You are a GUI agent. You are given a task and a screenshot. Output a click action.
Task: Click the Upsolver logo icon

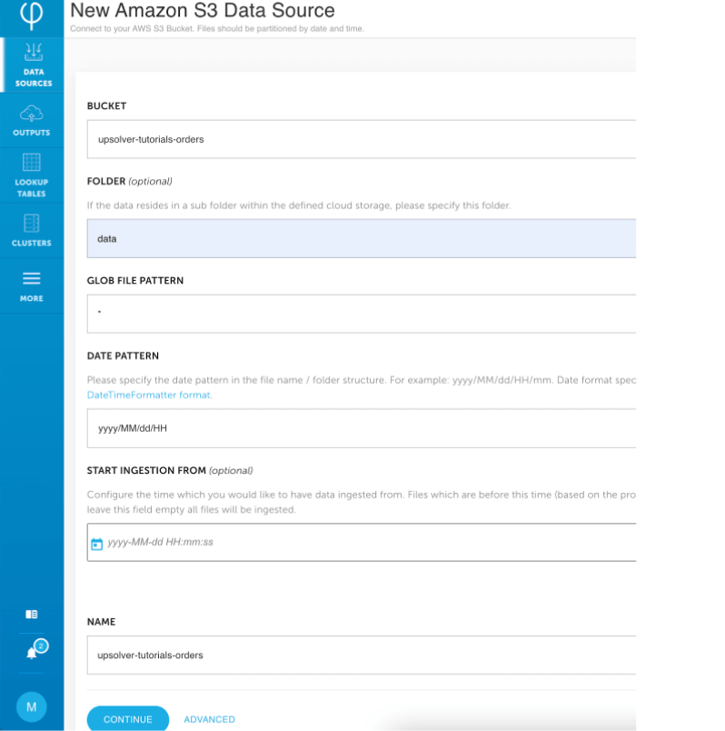pos(31,15)
